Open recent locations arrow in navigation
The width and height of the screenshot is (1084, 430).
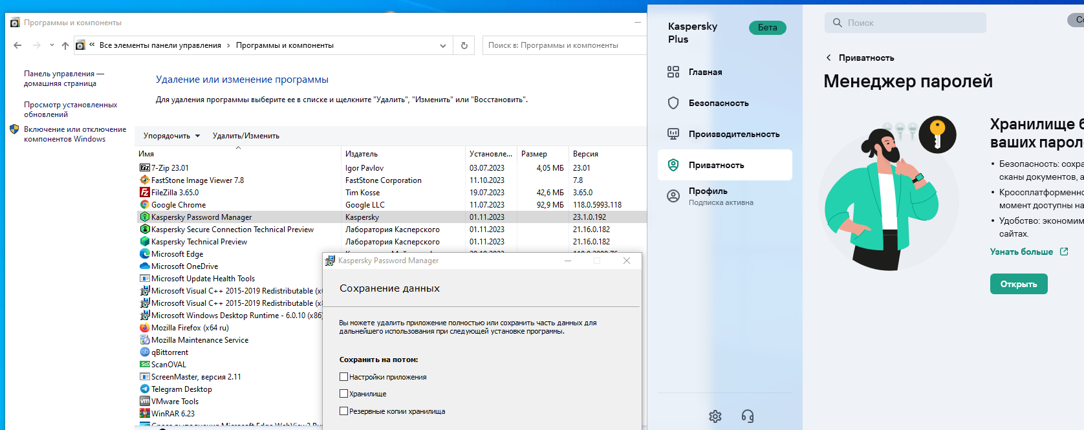52,45
